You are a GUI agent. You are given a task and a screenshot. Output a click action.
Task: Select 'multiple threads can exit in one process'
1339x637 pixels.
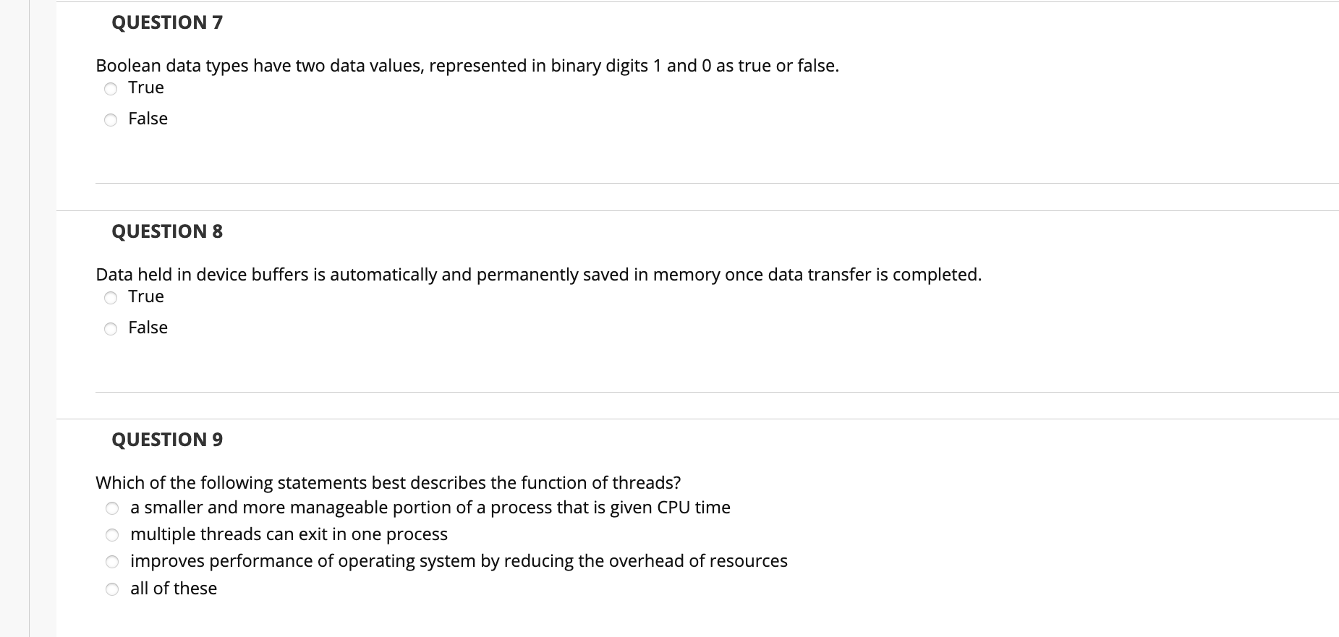coord(112,534)
